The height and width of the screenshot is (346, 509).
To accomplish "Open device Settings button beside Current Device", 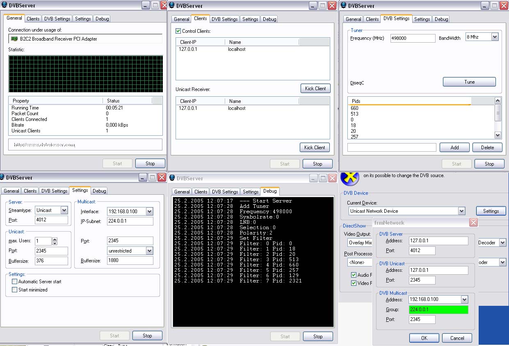I will pos(491,211).
